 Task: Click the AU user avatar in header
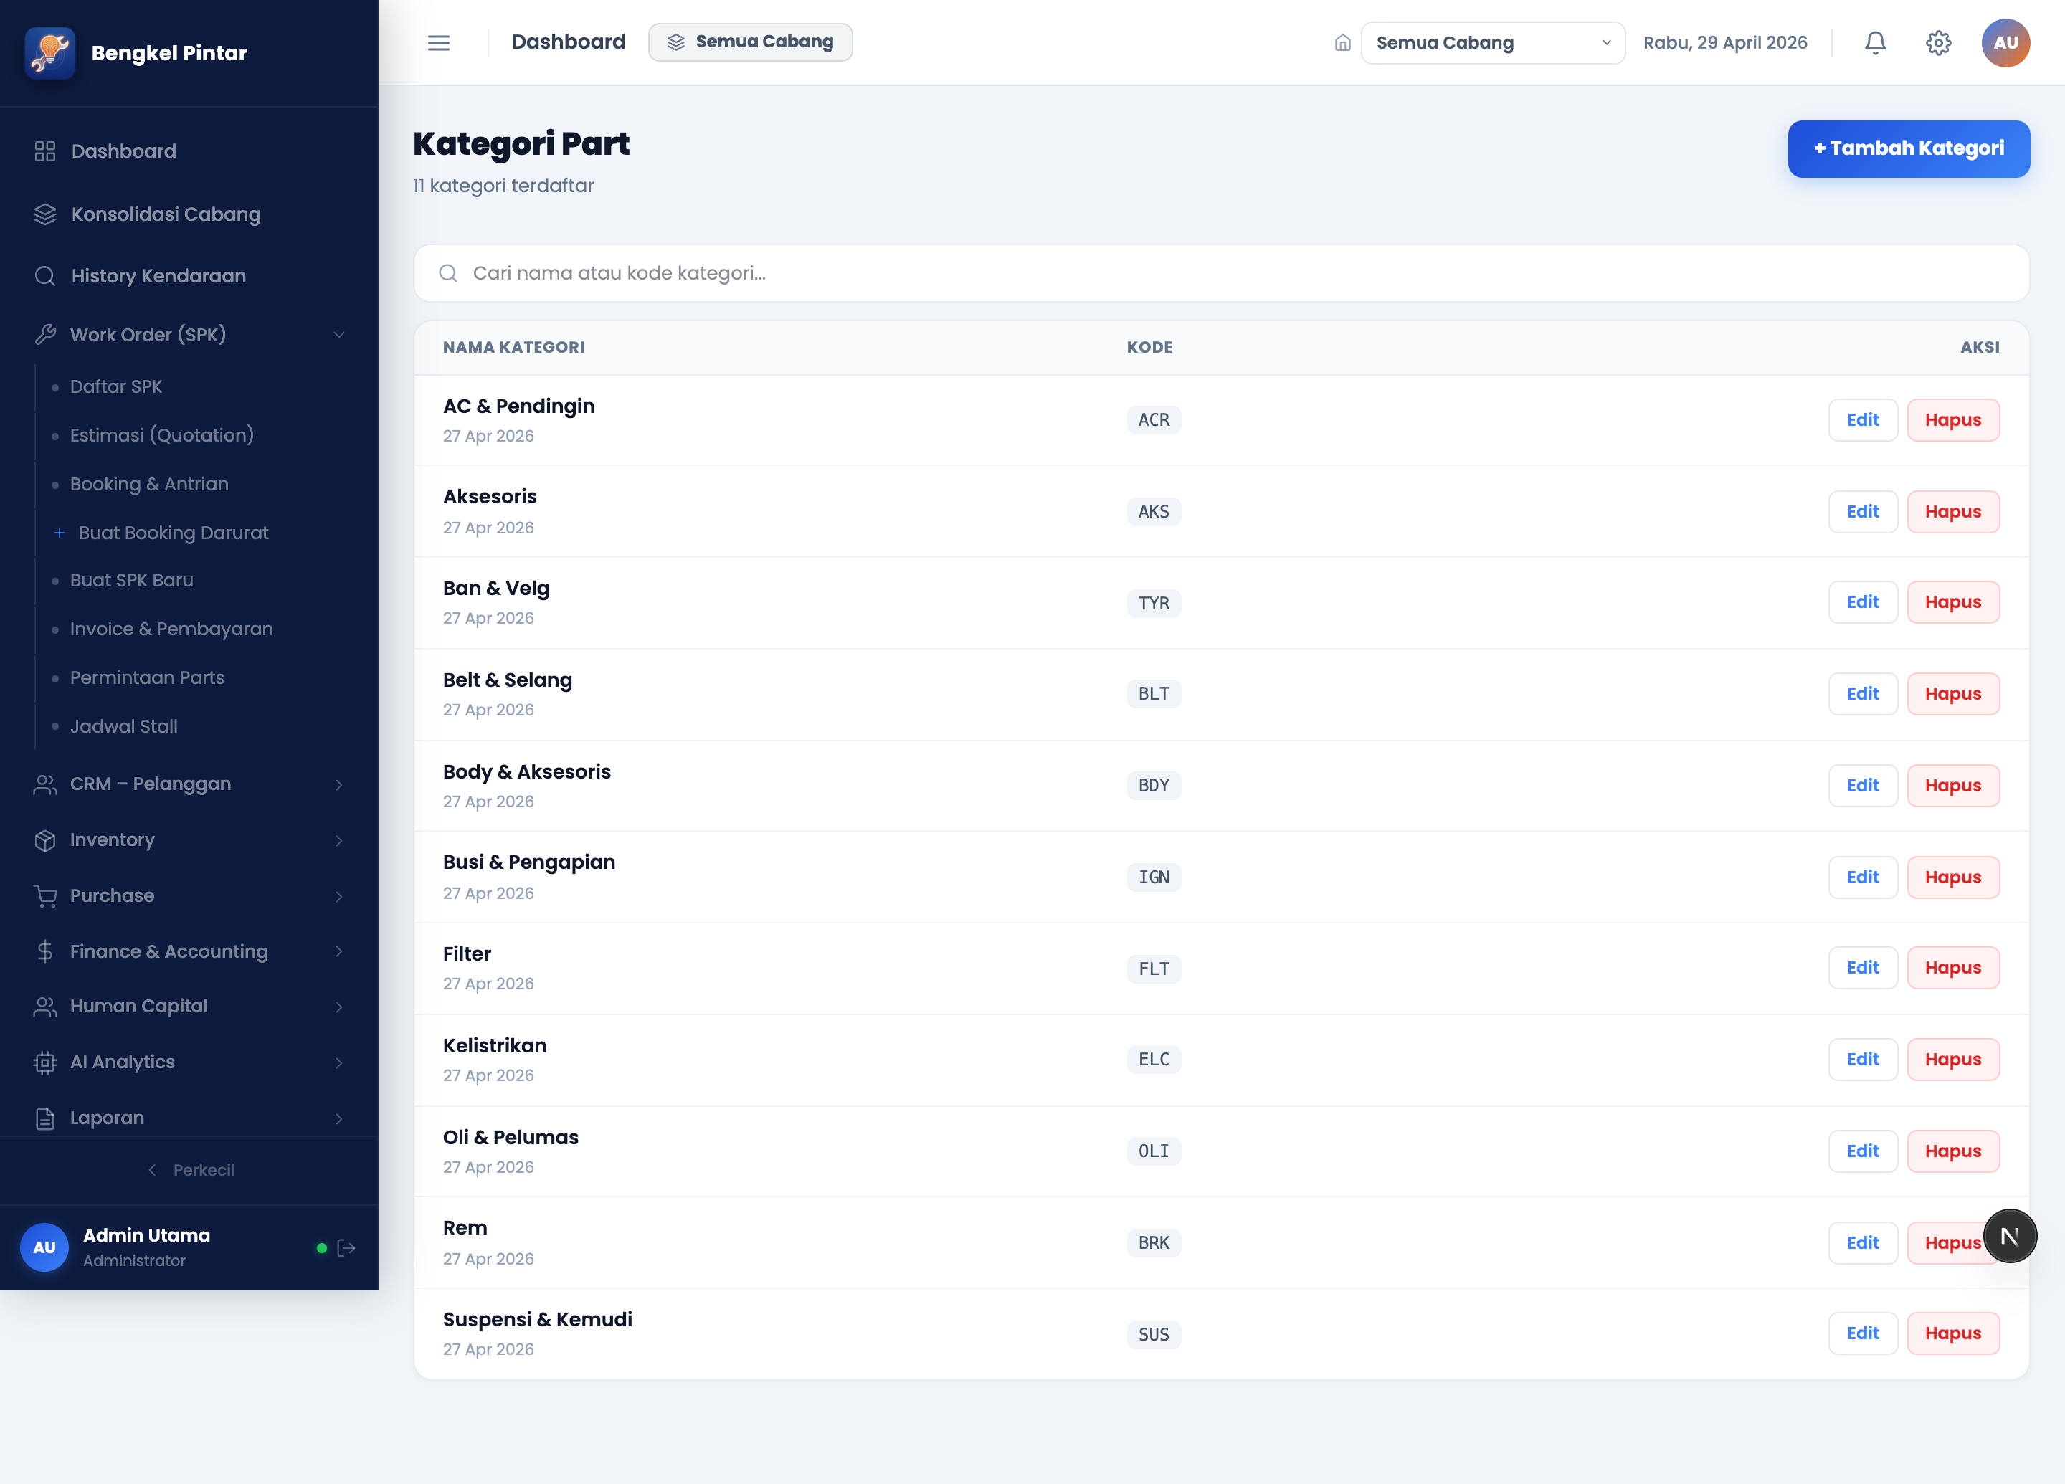(2005, 43)
